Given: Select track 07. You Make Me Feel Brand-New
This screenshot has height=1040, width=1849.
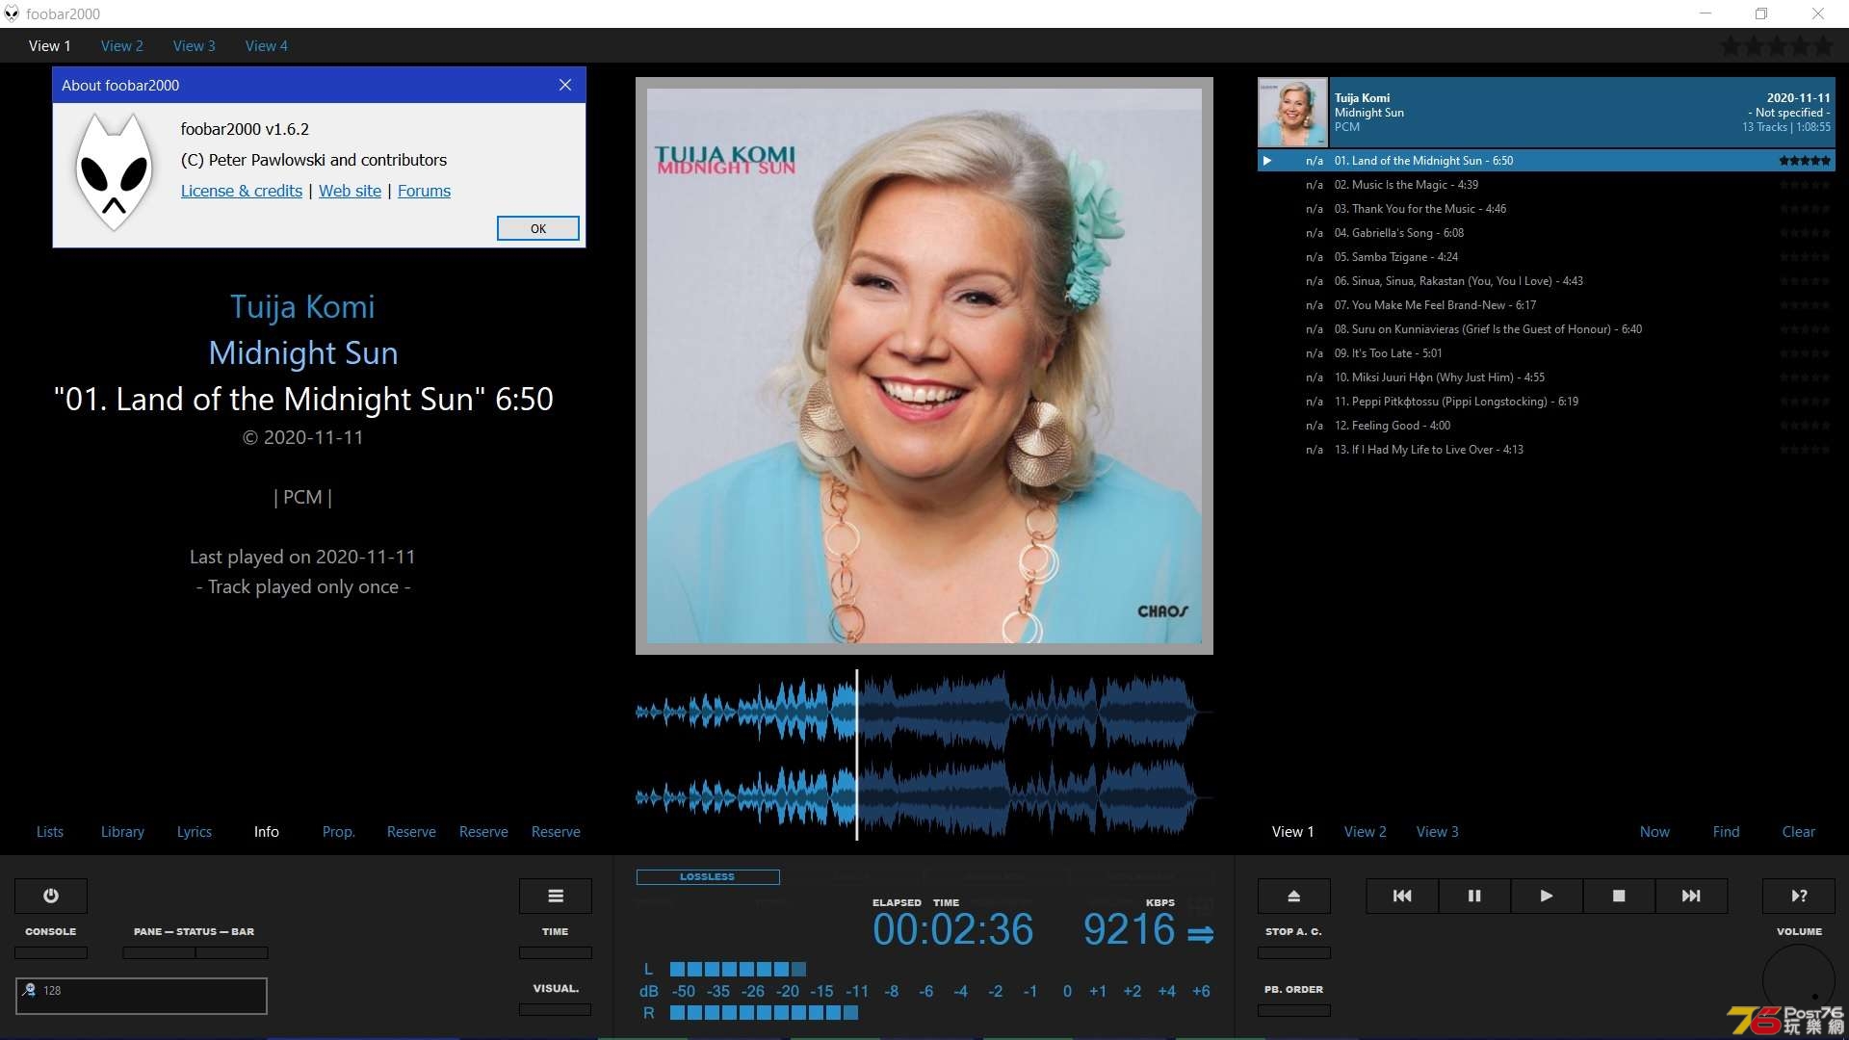Looking at the screenshot, I should point(1546,305).
